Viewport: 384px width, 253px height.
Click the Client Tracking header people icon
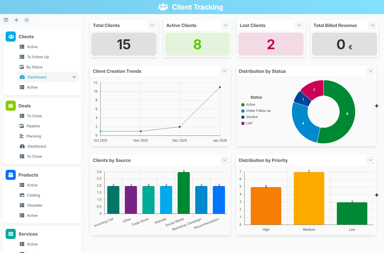(x=163, y=7)
